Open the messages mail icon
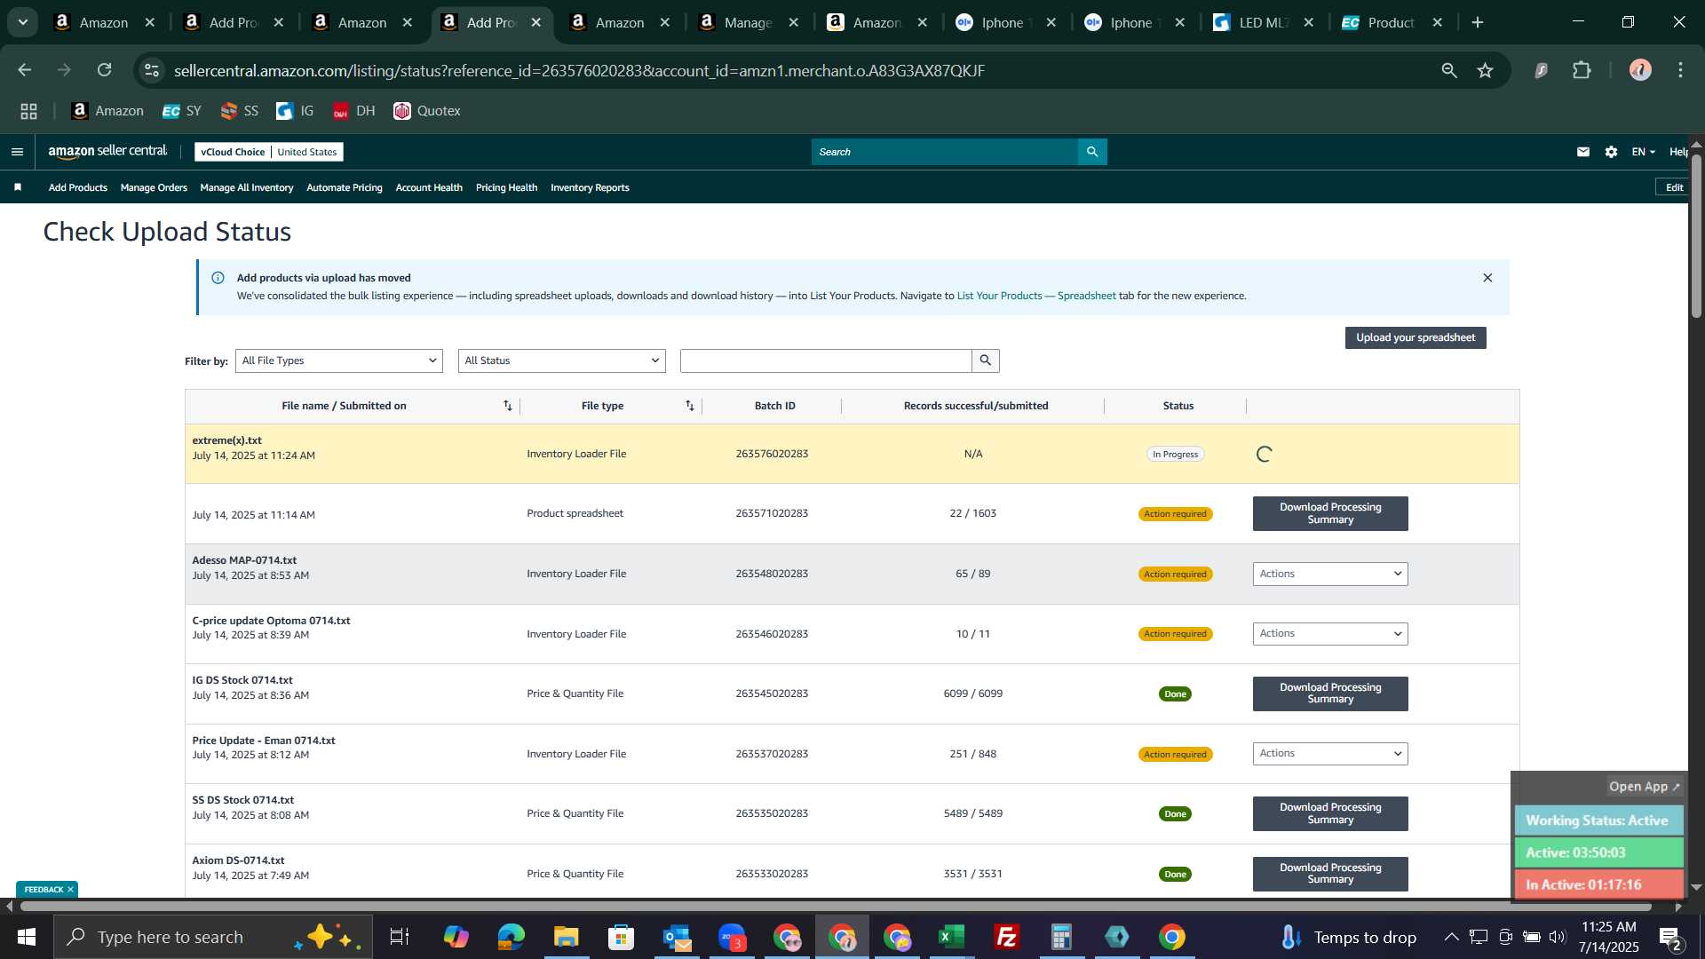Screen dimensions: 1705x959 coord(1583,152)
